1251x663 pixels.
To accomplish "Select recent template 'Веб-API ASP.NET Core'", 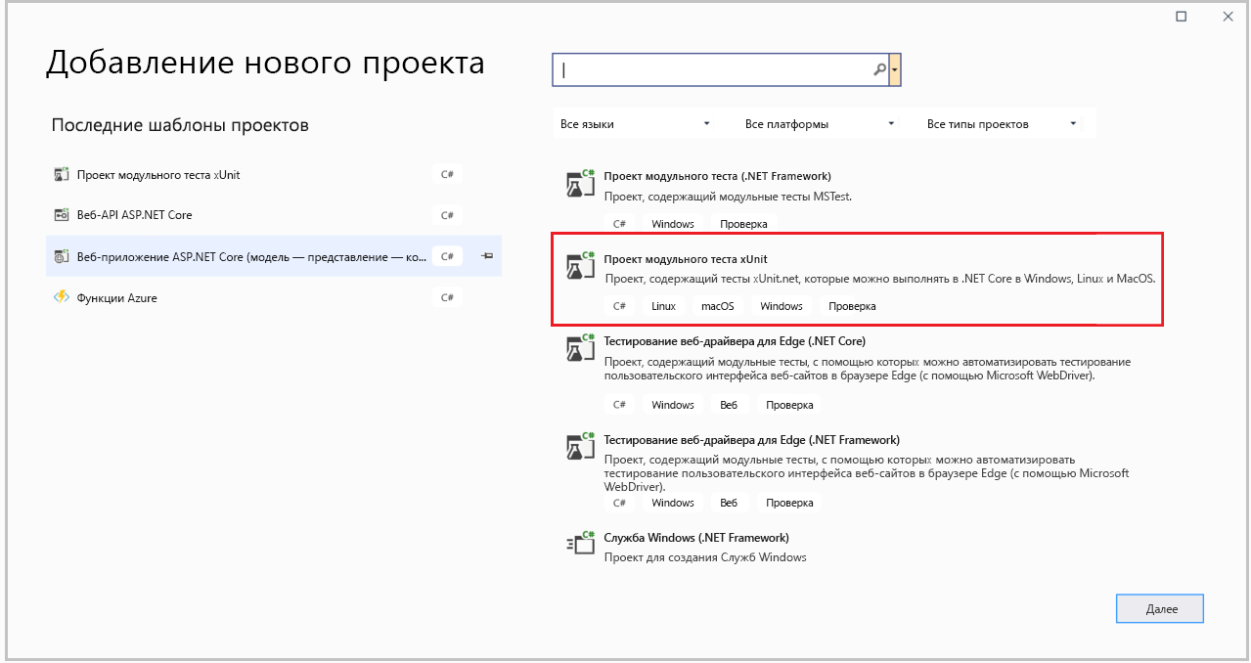I will pyautogui.click(x=274, y=215).
